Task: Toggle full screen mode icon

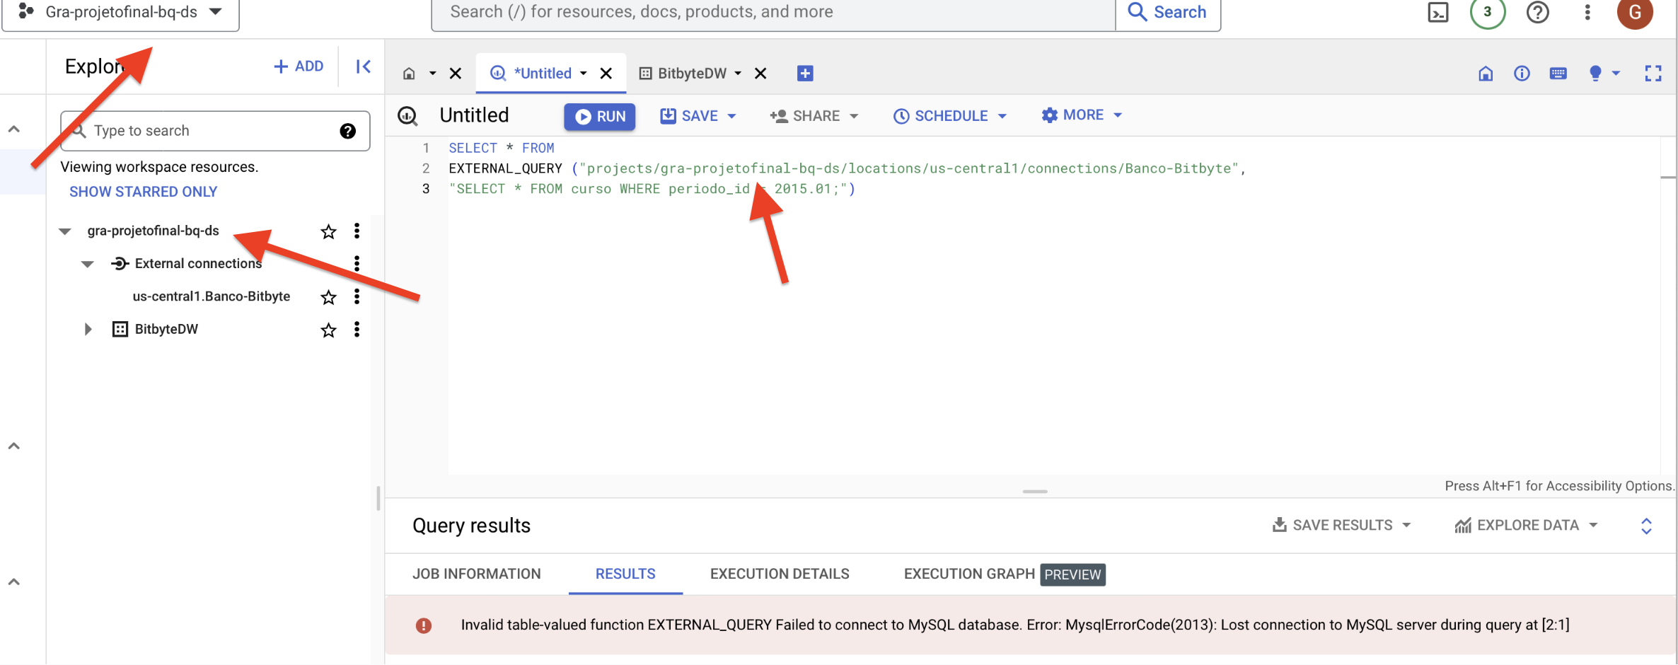Action: 1653,74
